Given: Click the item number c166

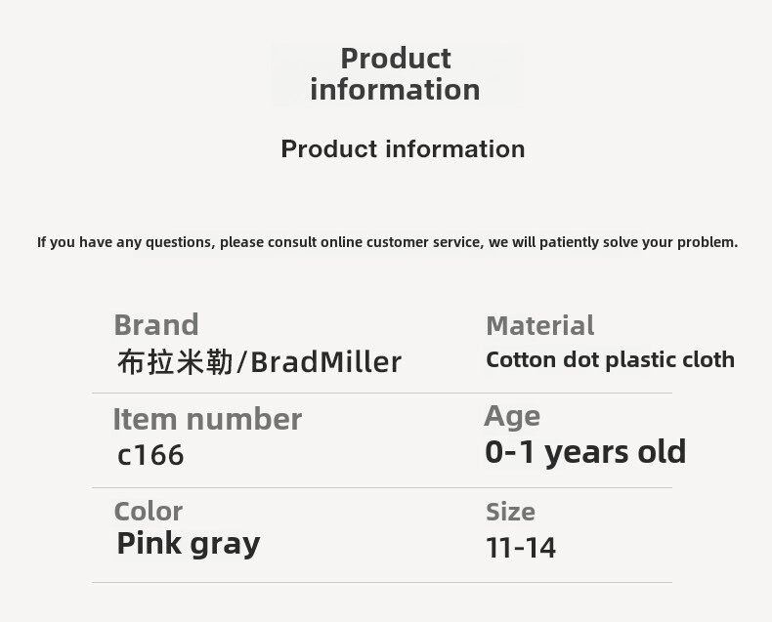Looking at the screenshot, I should 150,455.
